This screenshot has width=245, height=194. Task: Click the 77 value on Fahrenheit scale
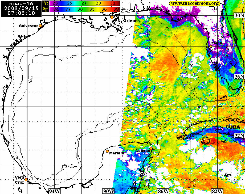pos(68,9)
